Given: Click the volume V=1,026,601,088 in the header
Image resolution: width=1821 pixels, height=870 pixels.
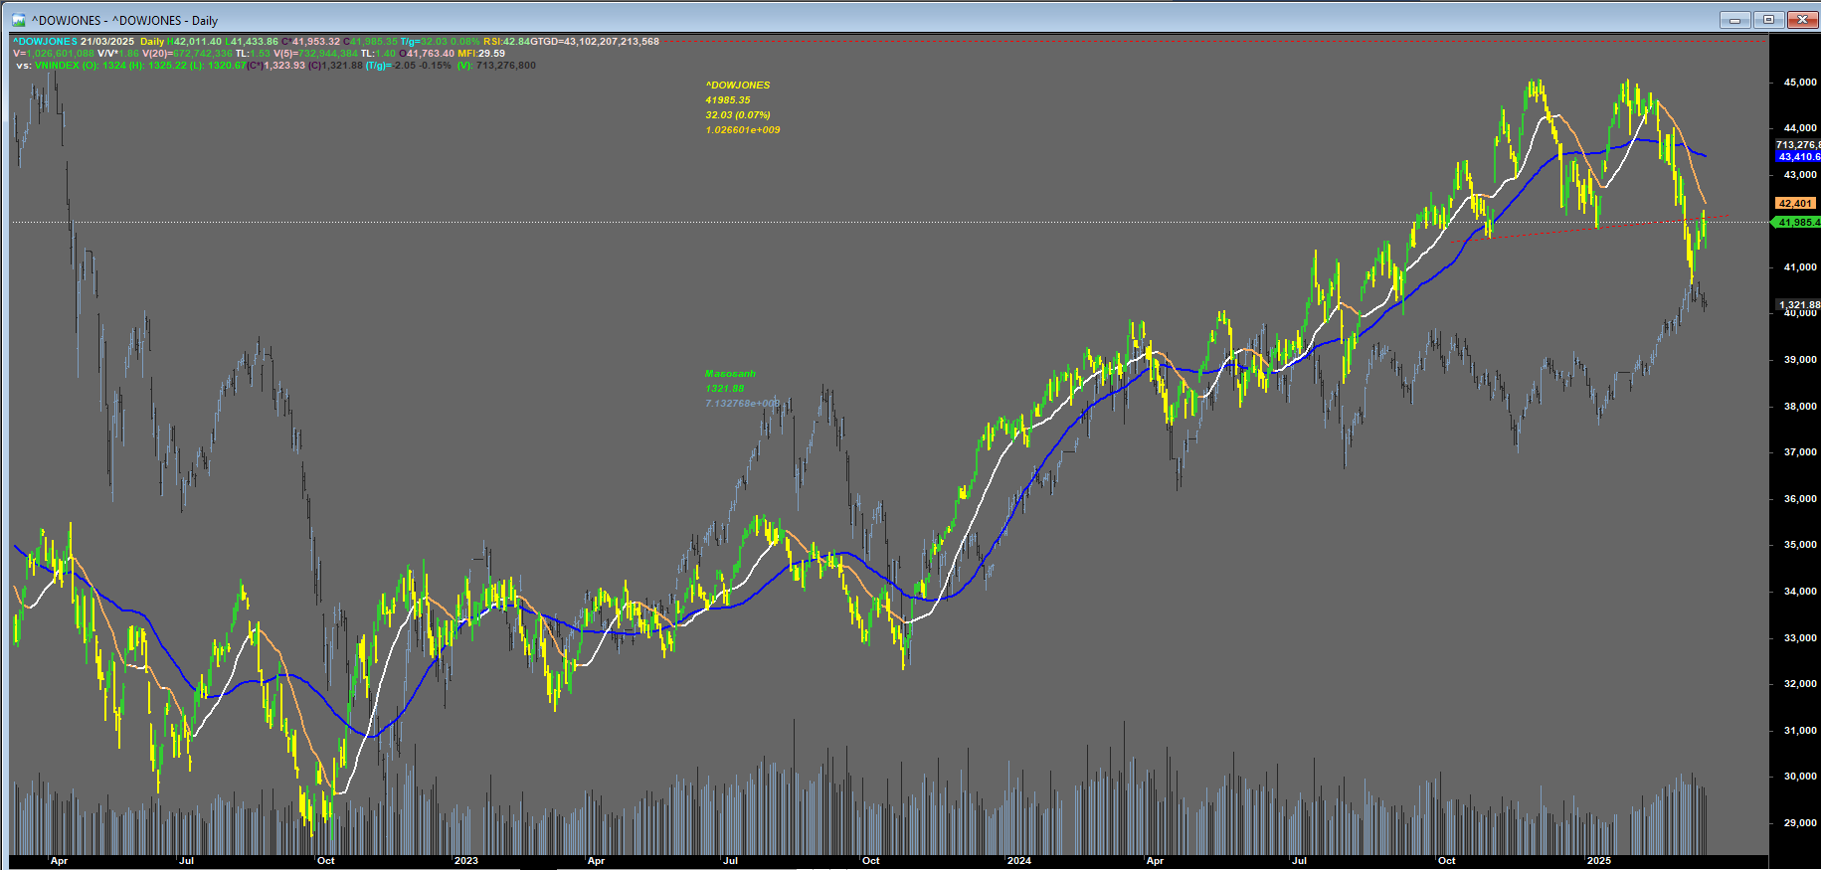Looking at the screenshot, I should coord(54,54).
